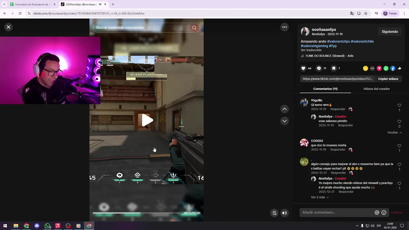This screenshot has width=409, height=230.
Task: Click the search magnifier in related content bar
Action: point(194,27)
